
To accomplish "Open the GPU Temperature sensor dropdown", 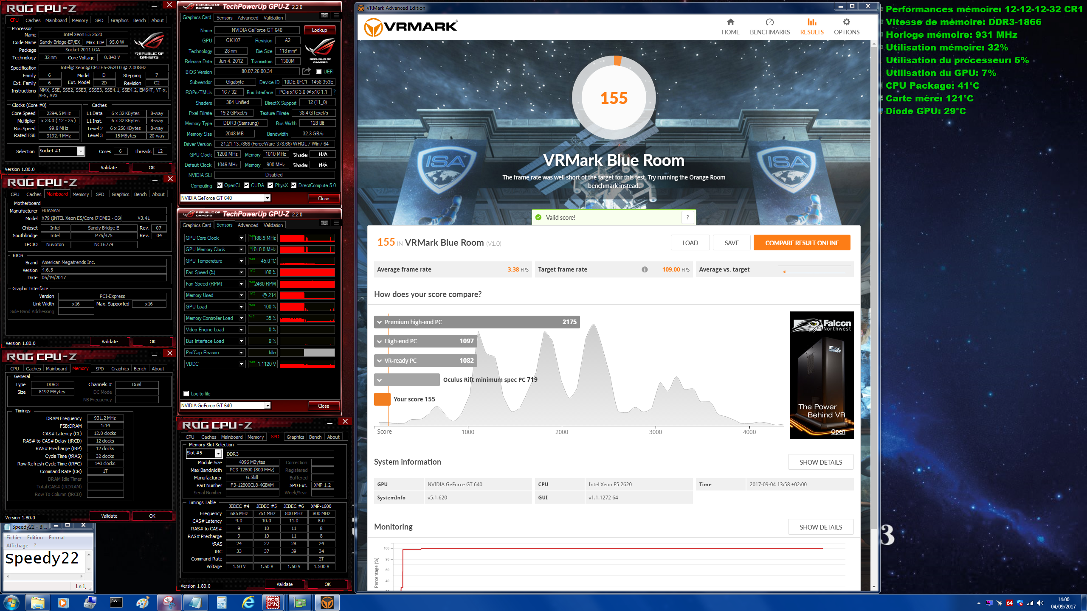I will (241, 261).
